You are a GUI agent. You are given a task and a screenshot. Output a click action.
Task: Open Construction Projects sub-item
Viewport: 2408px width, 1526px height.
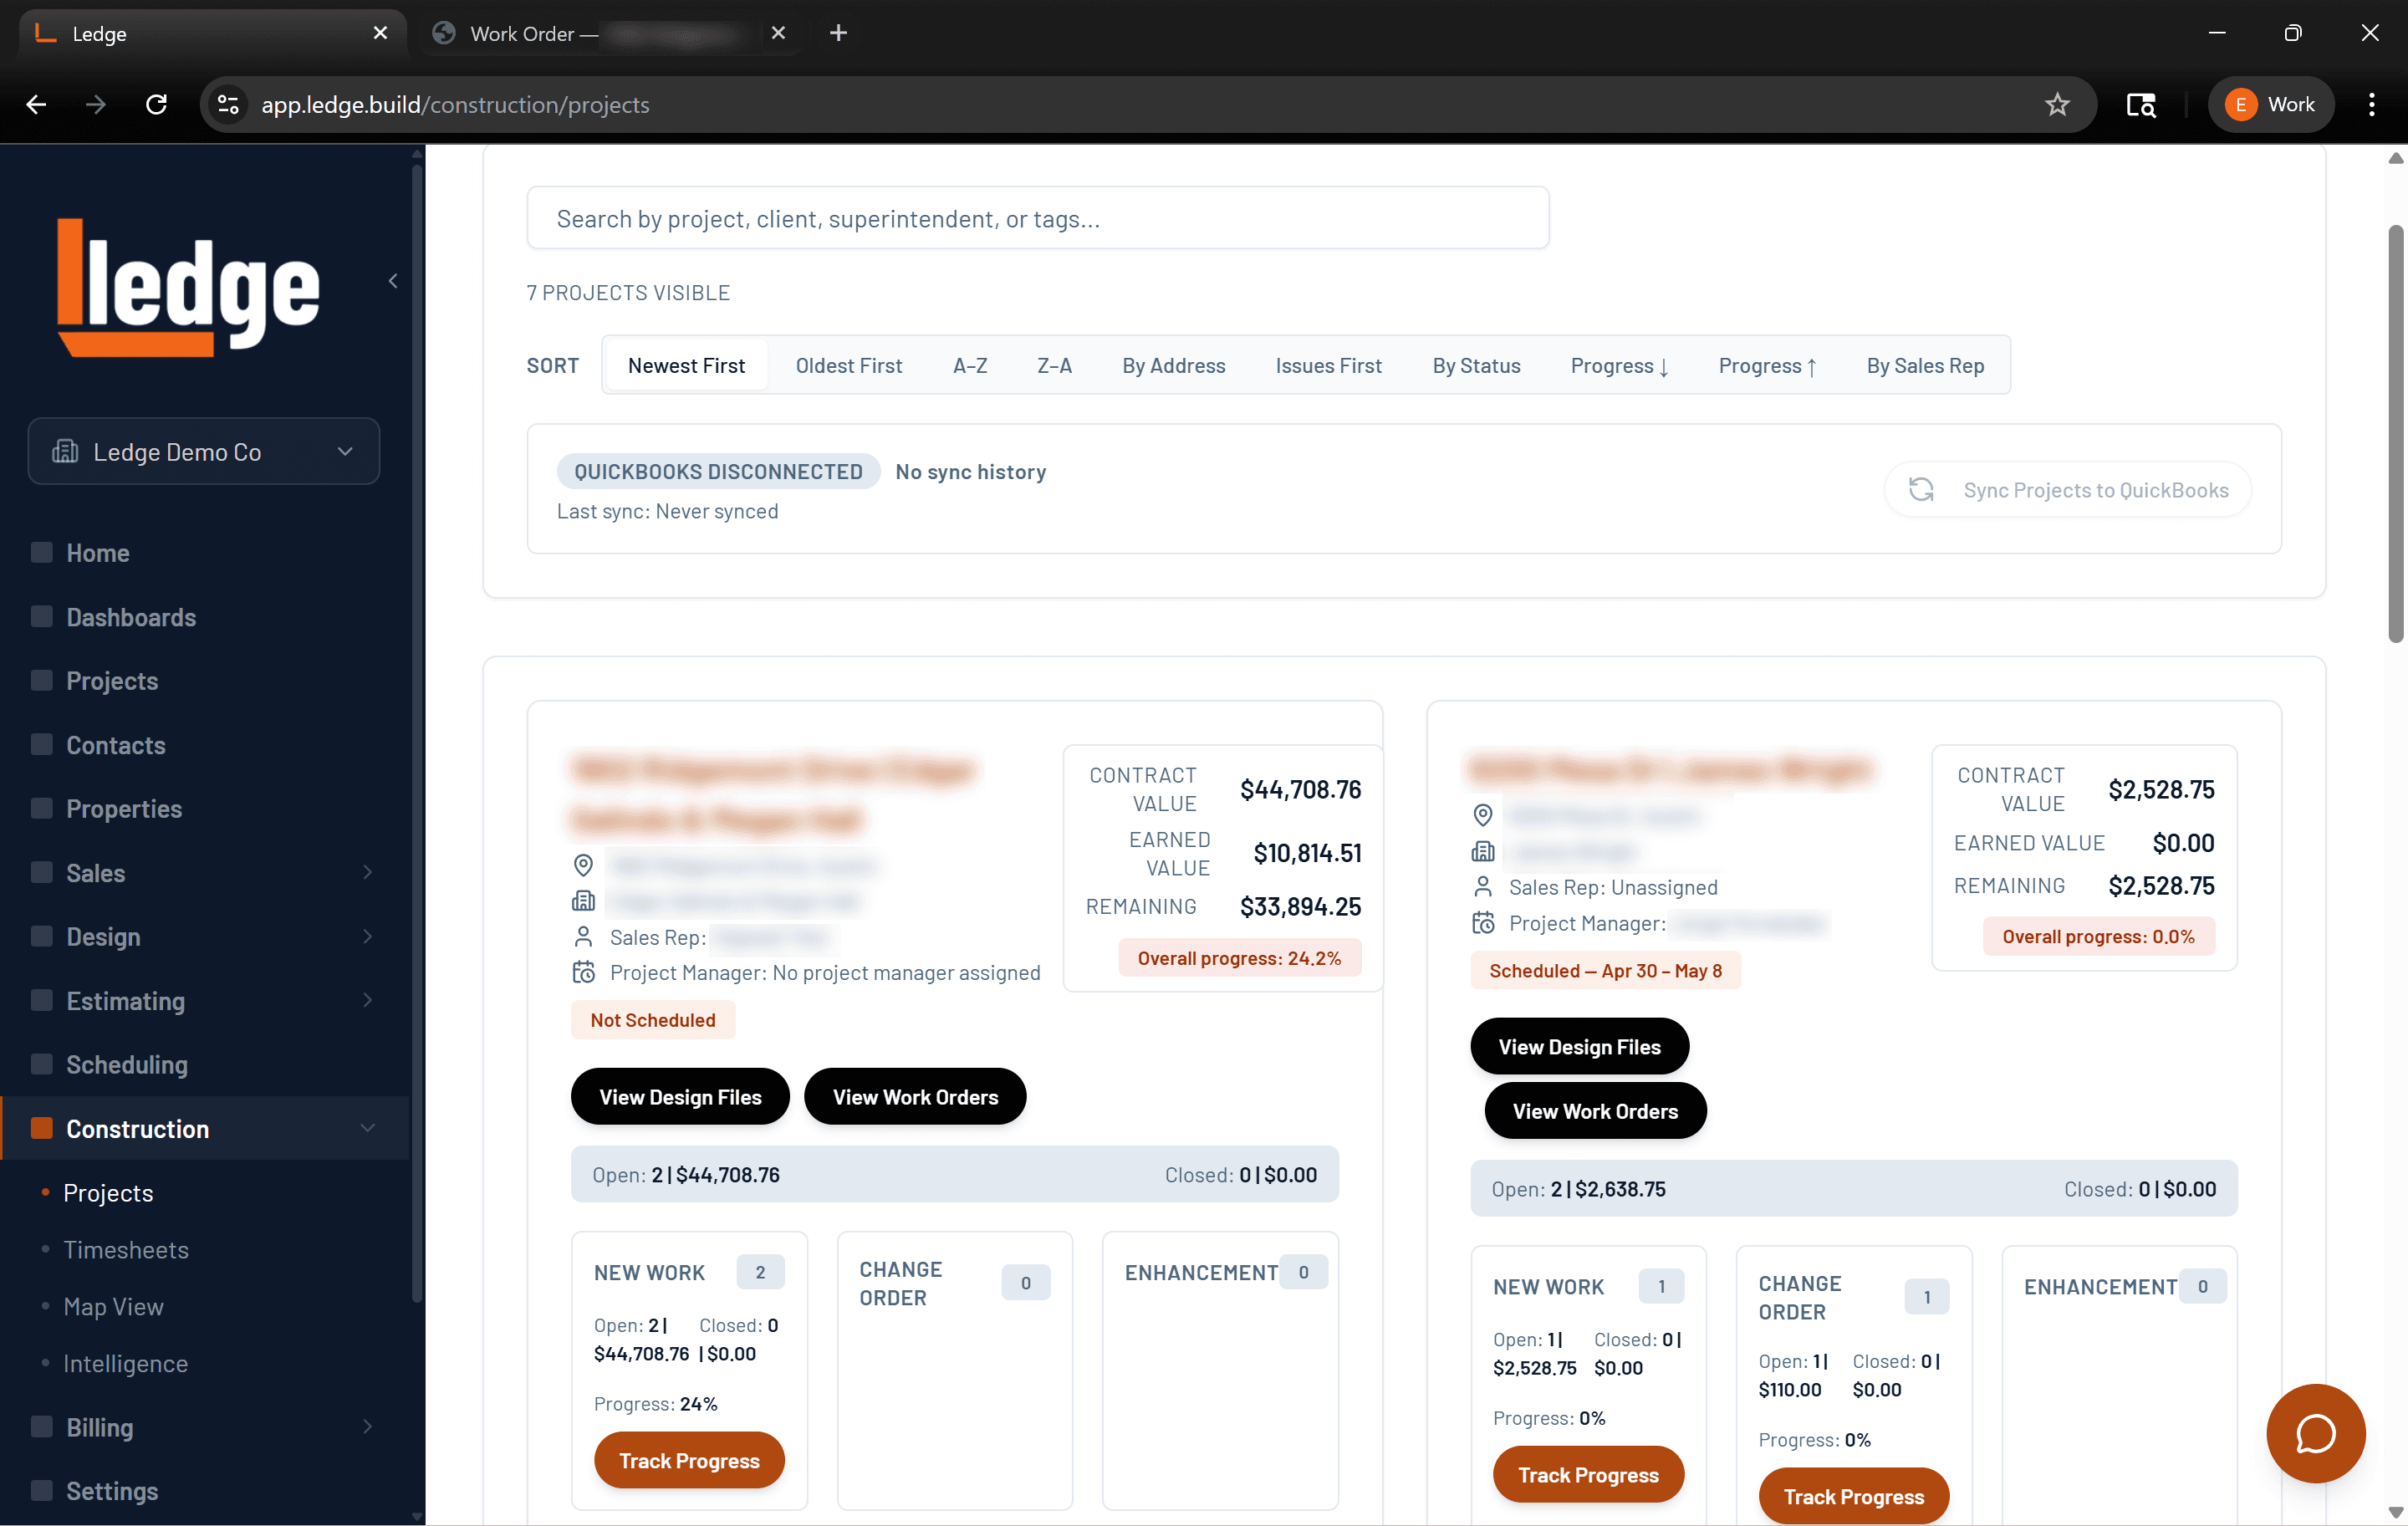108,1192
